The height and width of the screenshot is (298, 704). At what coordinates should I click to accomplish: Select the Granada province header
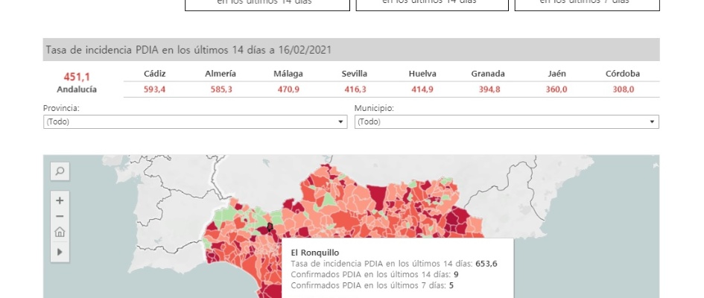[488, 74]
